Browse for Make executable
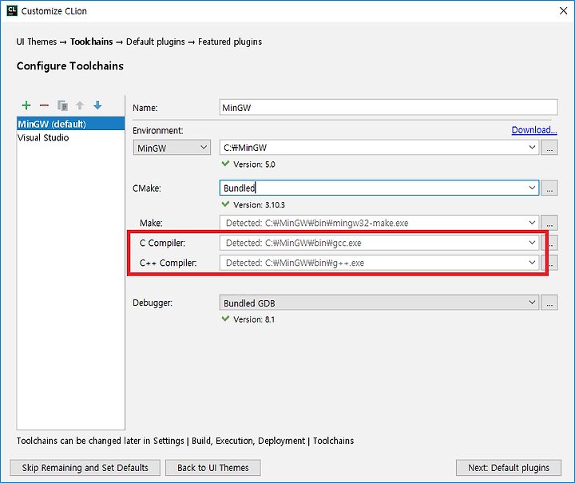The image size is (575, 483). click(x=549, y=223)
